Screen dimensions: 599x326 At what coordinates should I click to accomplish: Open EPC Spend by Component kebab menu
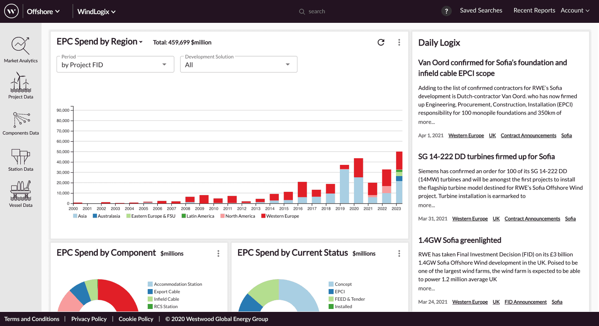coord(218,253)
